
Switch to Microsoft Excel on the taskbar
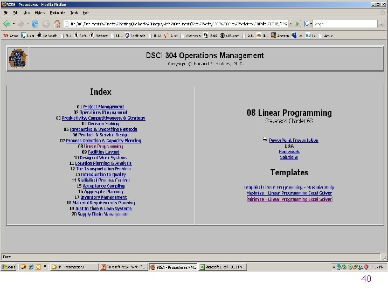[223, 267]
